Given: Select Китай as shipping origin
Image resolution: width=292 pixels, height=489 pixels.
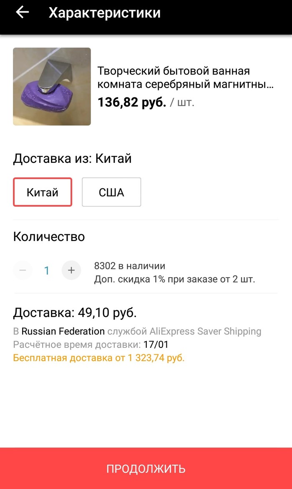Looking at the screenshot, I should (x=43, y=193).
